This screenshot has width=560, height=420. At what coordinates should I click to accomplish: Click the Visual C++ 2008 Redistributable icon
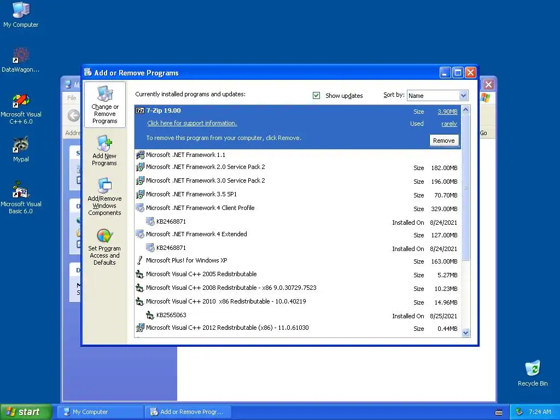140,288
